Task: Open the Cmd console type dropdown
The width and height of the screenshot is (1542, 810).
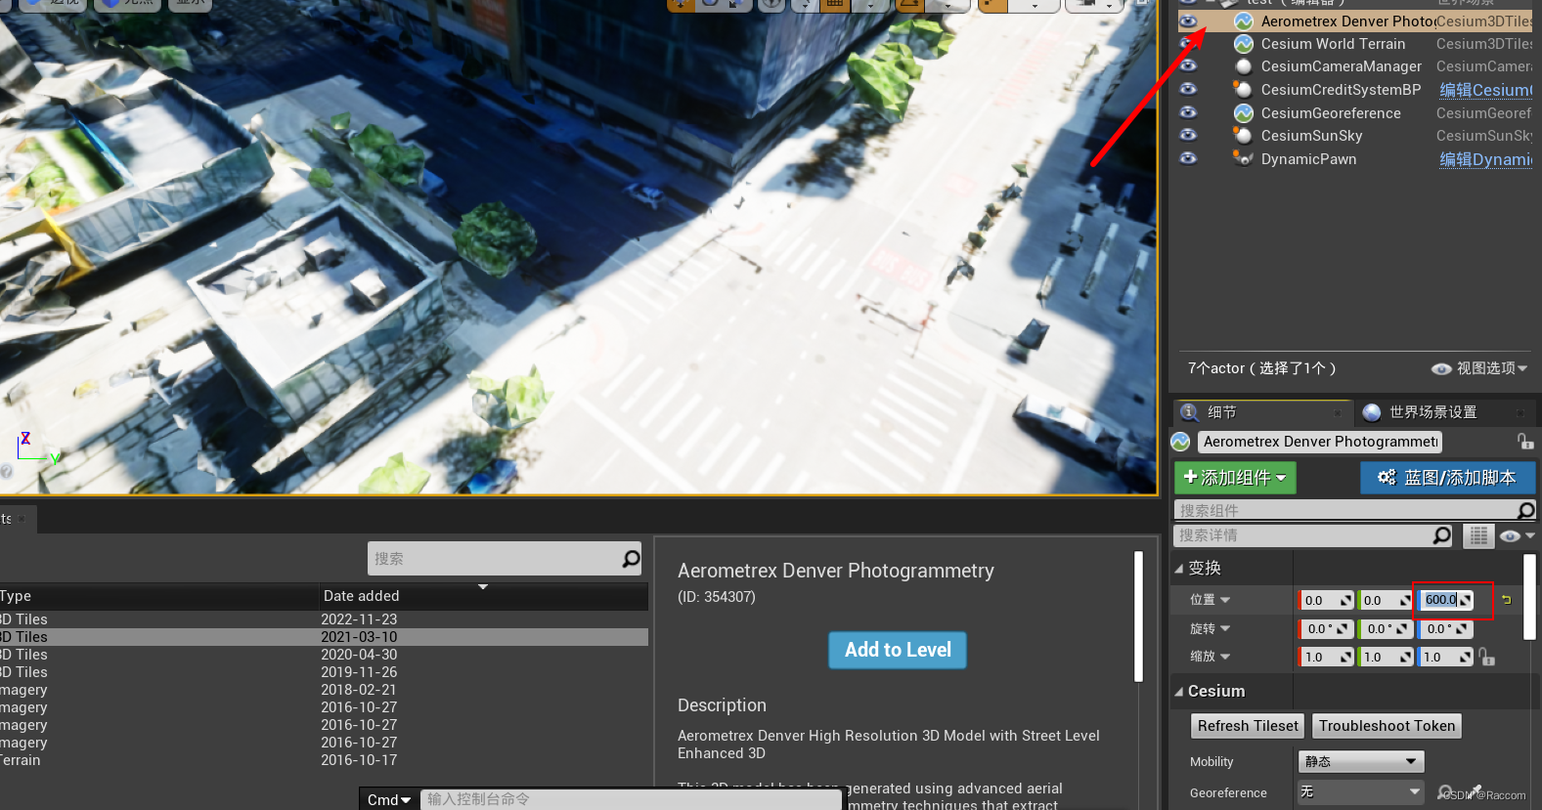Action: (389, 800)
